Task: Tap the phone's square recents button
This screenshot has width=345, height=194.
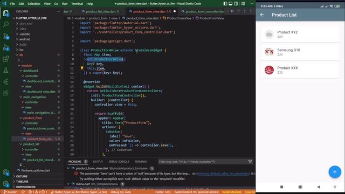Action: (281, 187)
